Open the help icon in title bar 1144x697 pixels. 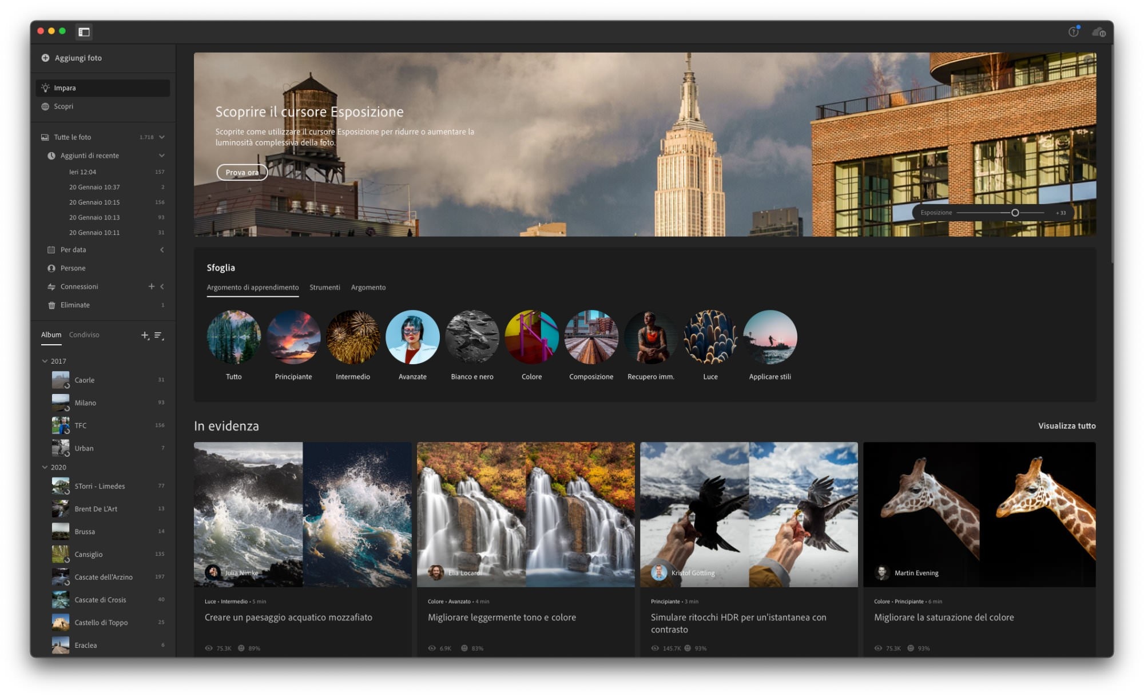1073,32
